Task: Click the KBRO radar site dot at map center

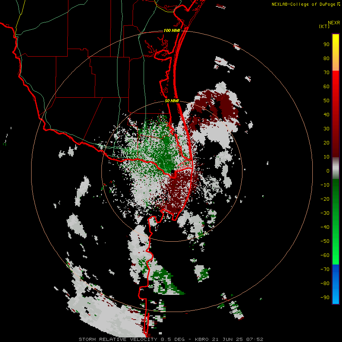Action: click(173, 172)
